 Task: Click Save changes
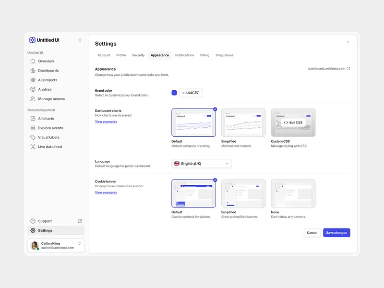[x=336, y=232]
